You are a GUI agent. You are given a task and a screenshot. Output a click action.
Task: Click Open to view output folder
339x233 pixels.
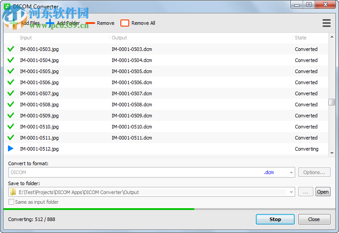point(323,192)
